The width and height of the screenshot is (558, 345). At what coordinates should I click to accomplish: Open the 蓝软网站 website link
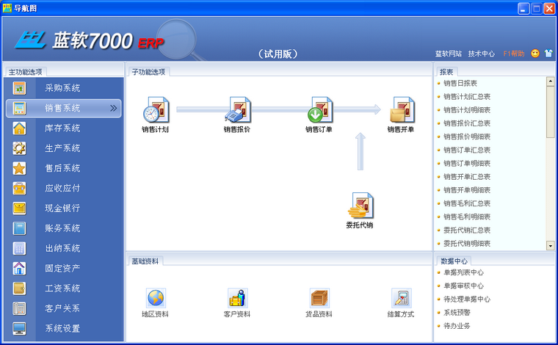[449, 54]
